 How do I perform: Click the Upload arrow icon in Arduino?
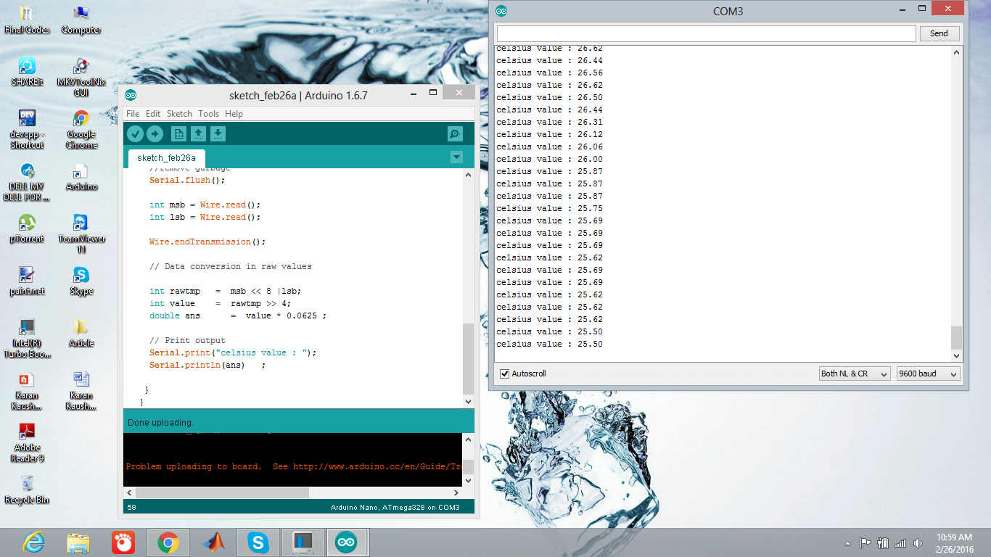(x=155, y=133)
